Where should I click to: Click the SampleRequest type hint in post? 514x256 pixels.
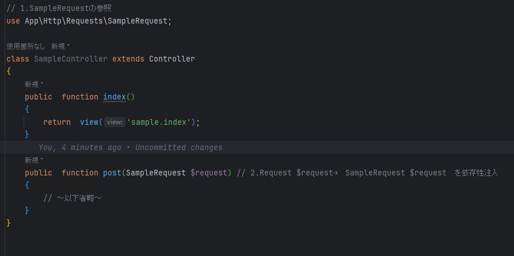point(155,173)
